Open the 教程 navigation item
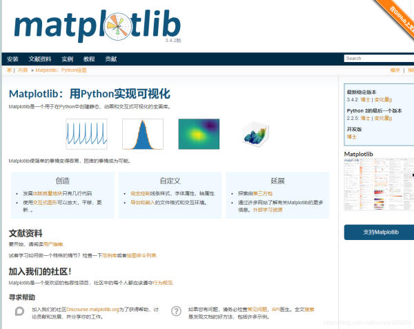The height and width of the screenshot is (329, 414). pos(89,59)
